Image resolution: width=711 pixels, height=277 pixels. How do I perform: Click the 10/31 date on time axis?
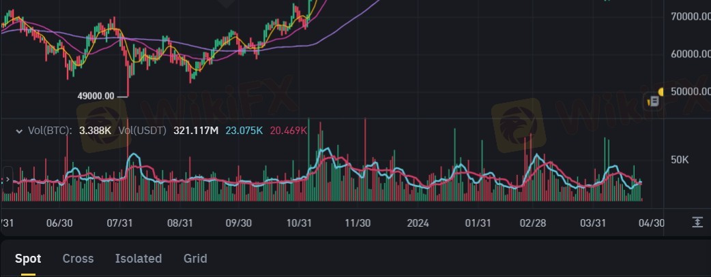(300, 223)
